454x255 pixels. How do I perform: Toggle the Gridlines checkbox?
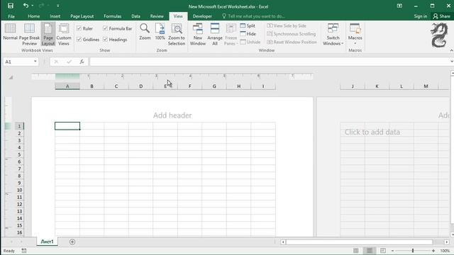coord(79,40)
